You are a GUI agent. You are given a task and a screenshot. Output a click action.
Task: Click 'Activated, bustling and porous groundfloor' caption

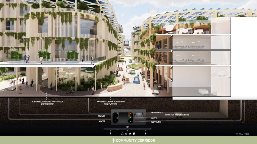pyautogui.click(x=47, y=103)
